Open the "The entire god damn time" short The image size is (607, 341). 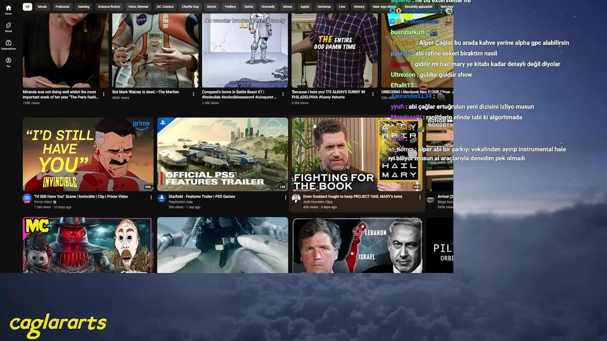point(334,50)
